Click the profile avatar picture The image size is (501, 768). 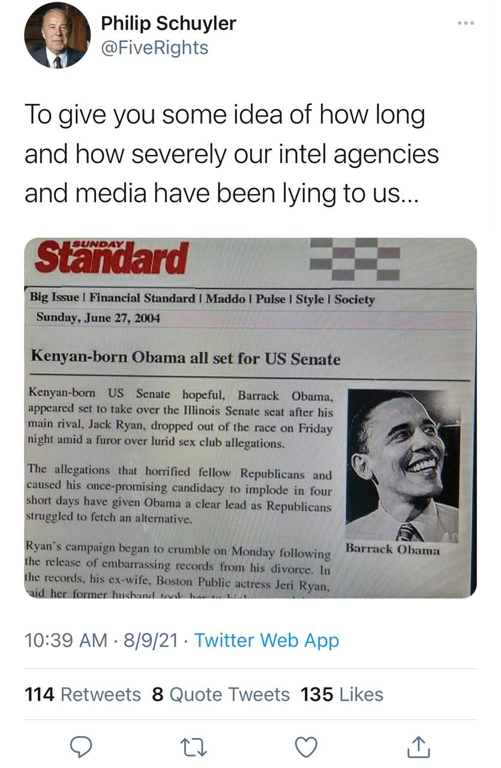coord(57,35)
